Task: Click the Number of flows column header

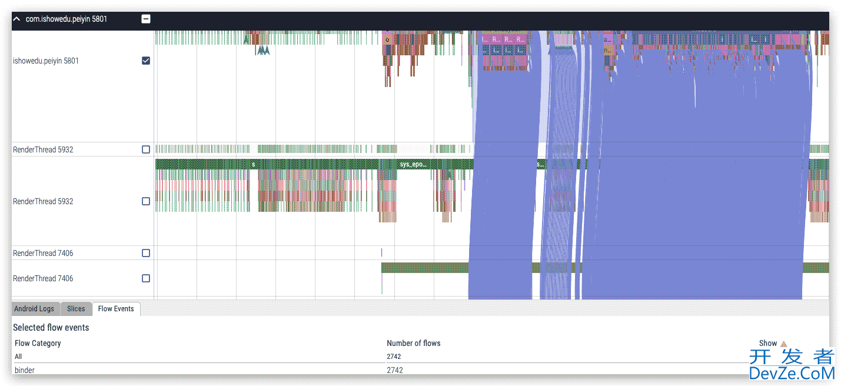Action: click(413, 343)
